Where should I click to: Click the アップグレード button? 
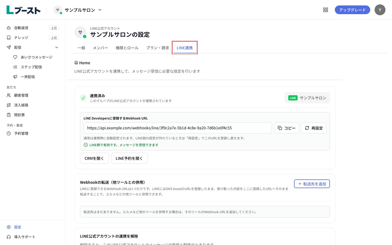pos(353,10)
